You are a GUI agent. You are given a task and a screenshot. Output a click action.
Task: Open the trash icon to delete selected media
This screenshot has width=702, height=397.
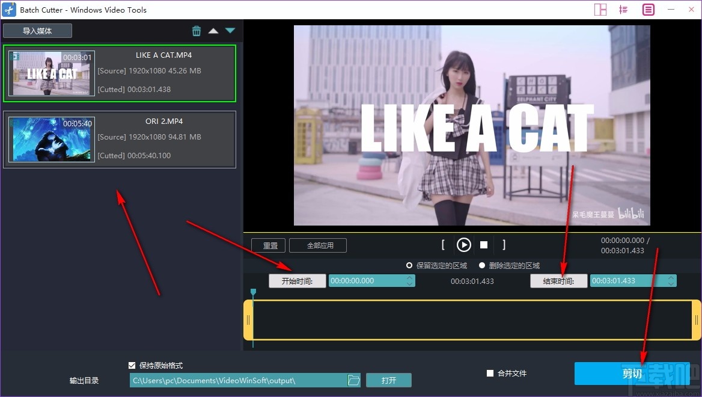(197, 30)
